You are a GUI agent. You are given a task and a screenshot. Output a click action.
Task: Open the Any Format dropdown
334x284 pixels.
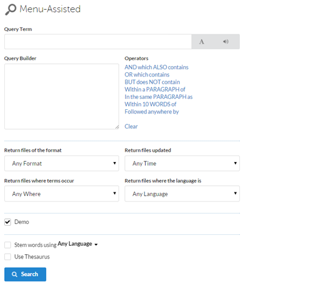61,163
